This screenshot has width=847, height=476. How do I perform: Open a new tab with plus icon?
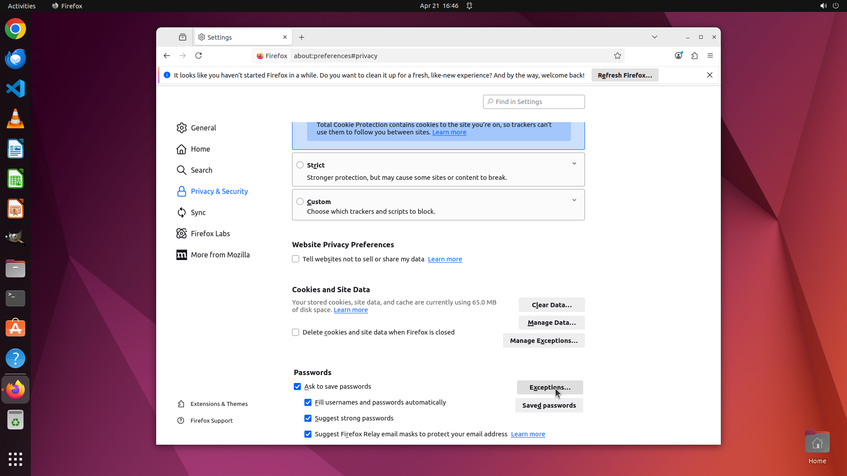coord(302,37)
